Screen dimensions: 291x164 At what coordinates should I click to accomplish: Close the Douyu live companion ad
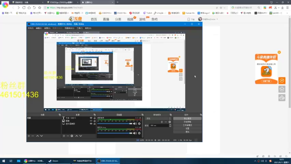tap(279, 52)
